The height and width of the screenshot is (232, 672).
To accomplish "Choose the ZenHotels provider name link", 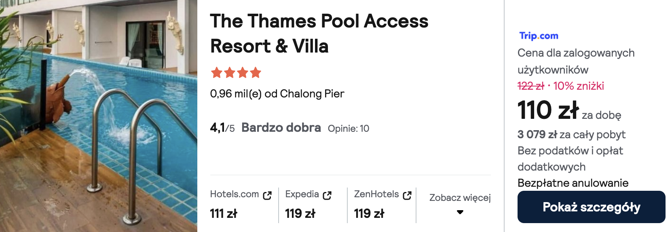I will [376, 194].
